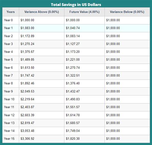Select the 'Year 15' row label
Screen dimensions: 152x145
coord(9,139)
